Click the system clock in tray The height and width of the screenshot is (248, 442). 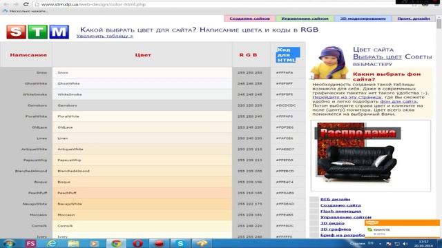click(x=423, y=244)
